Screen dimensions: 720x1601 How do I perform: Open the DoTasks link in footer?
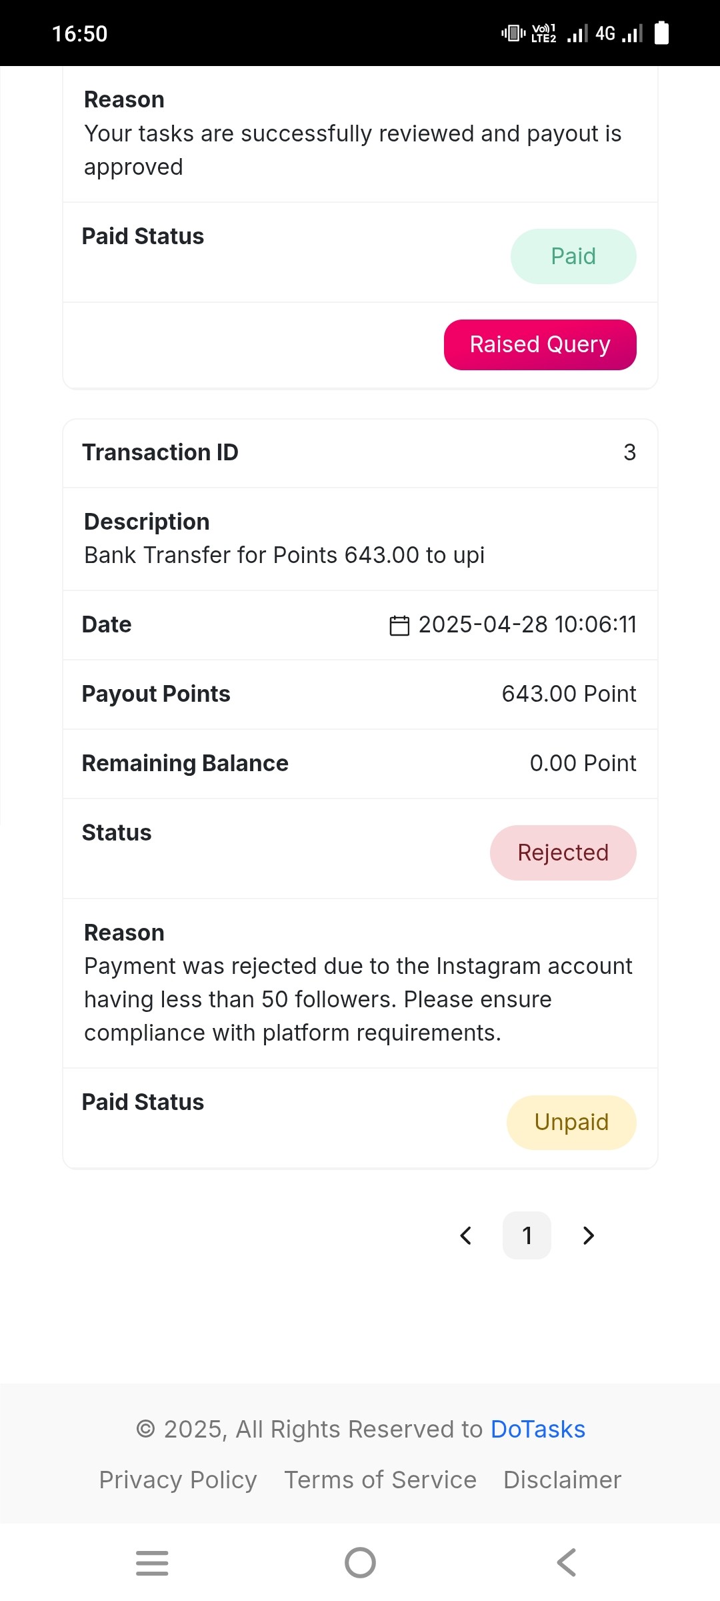click(x=538, y=1430)
